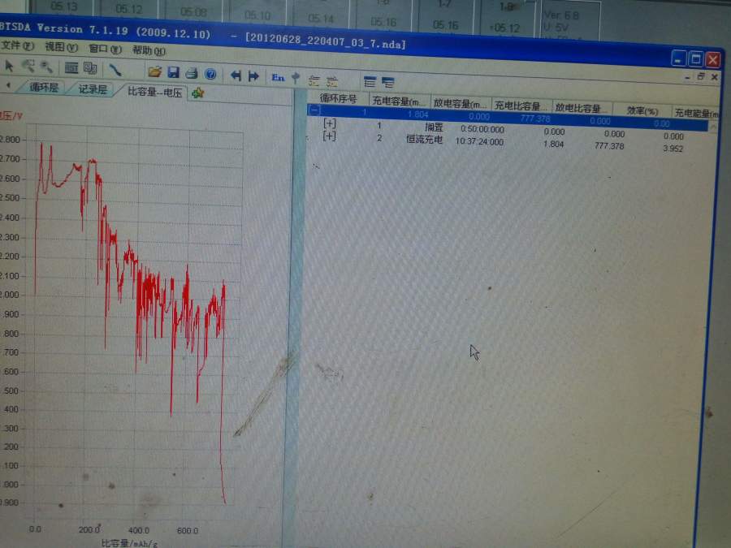Click the single-panel layout toolbar icon
The width and height of the screenshot is (731, 548).
pyautogui.click(x=71, y=68)
